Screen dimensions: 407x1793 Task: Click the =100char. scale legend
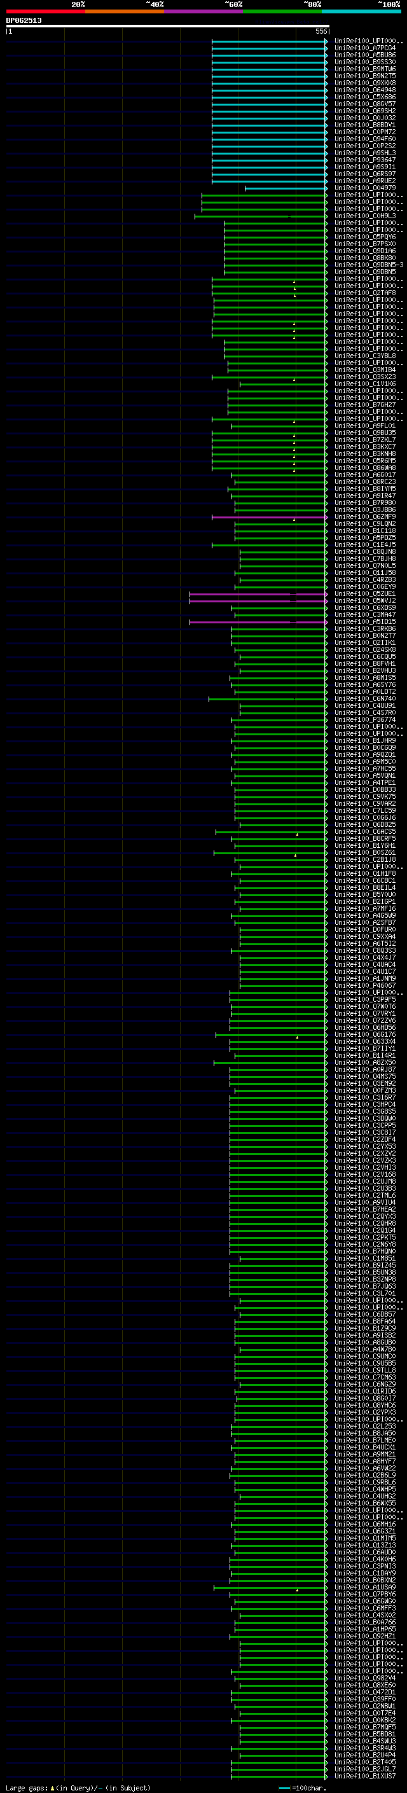(301, 1789)
